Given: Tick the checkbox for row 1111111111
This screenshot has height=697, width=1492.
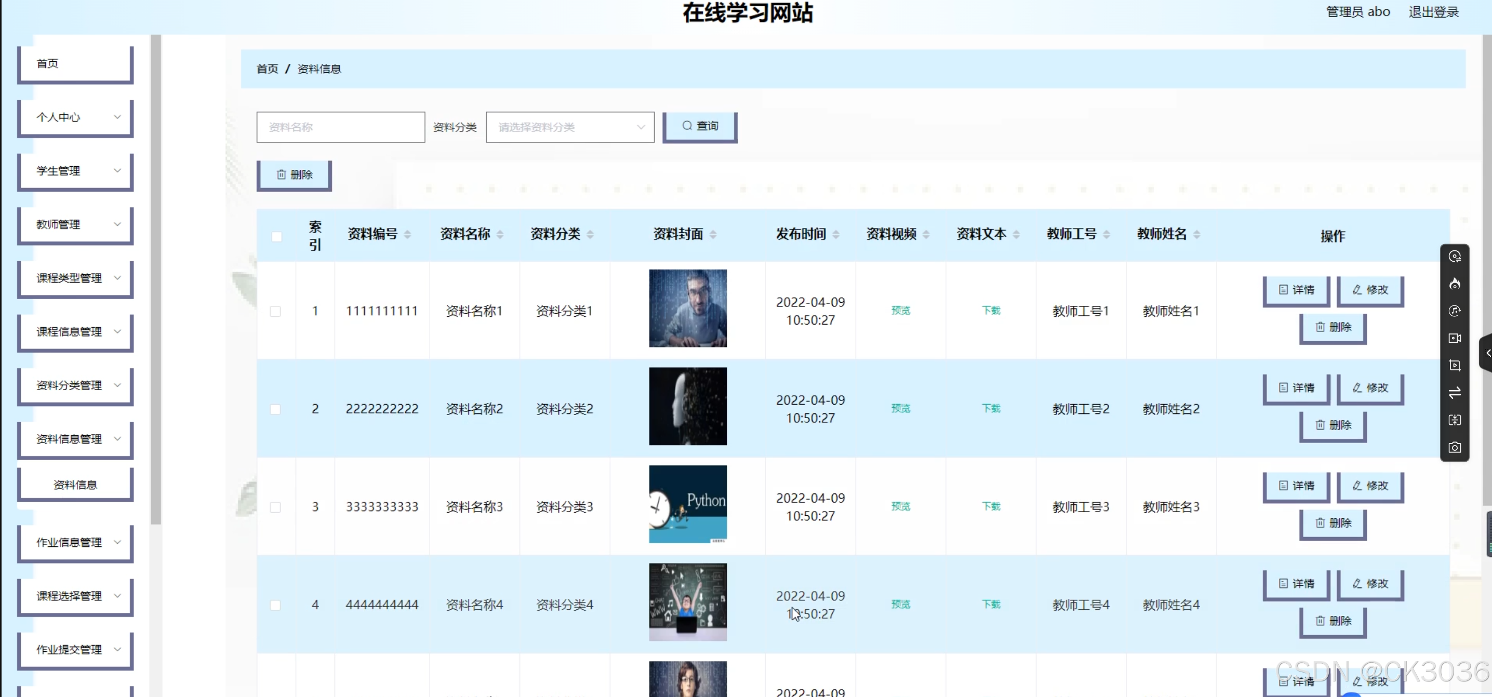Looking at the screenshot, I should (x=275, y=312).
